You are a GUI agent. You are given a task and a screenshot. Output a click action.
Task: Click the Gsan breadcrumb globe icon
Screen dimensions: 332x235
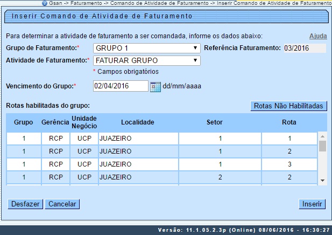tap(45, 3)
